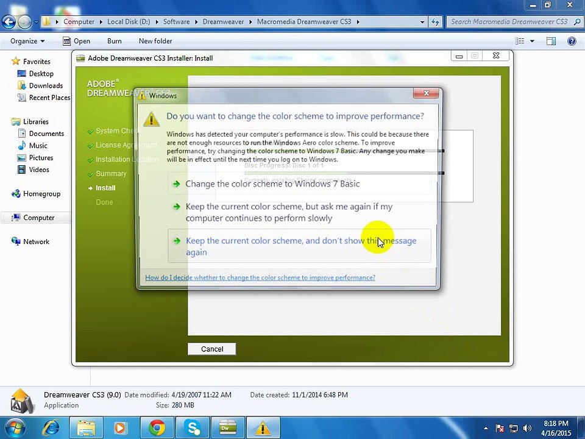Click Local Disk (D:) in the address bar
This screenshot has width=585, height=439.
(x=129, y=22)
